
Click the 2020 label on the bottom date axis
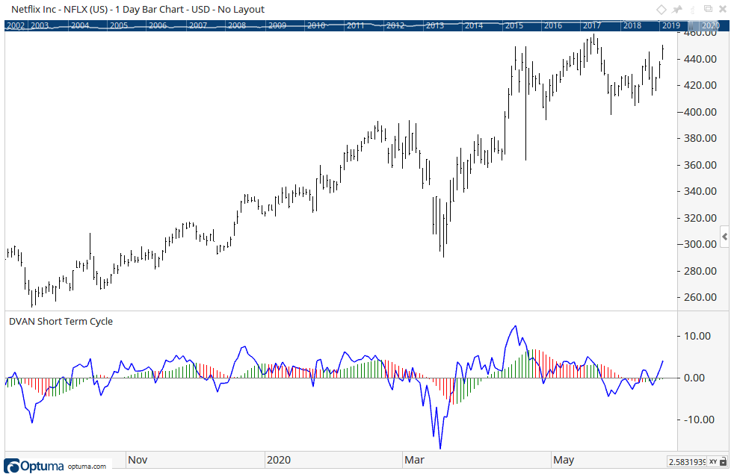(279, 460)
